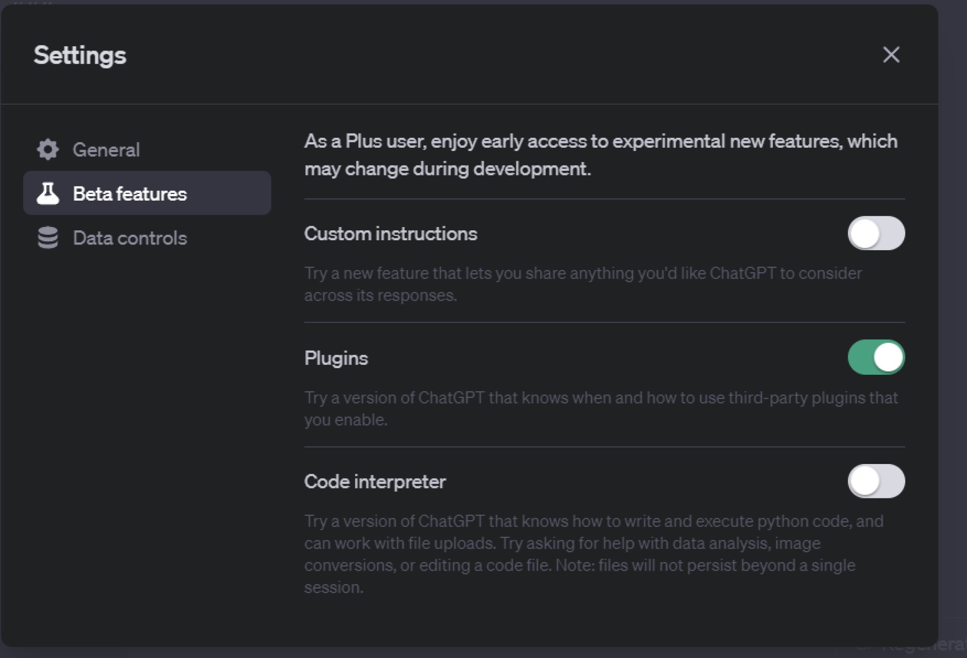Viewport: 967px width, 658px height.
Task: Click the X icon in the top corner
Action: coord(891,55)
